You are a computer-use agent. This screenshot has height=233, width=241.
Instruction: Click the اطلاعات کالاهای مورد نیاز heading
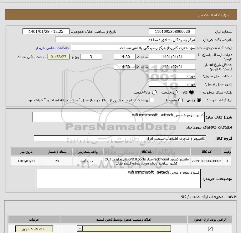(209, 127)
